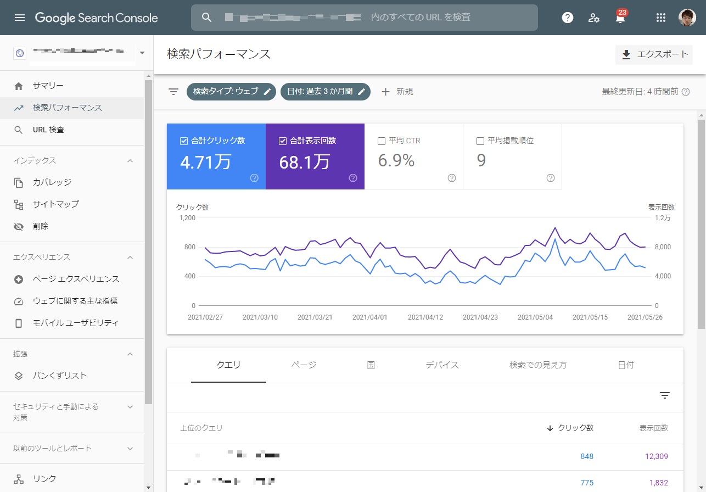706x492 pixels.
Task: Open the property selector dropdown
Action: [x=142, y=53]
